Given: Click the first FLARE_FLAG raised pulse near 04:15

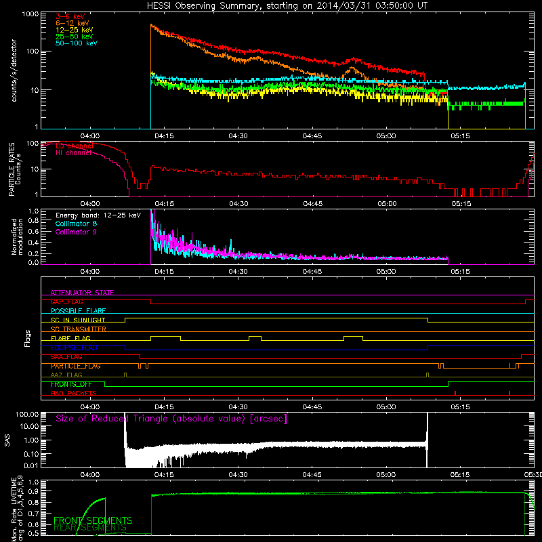Looking at the screenshot, I should point(165,338).
